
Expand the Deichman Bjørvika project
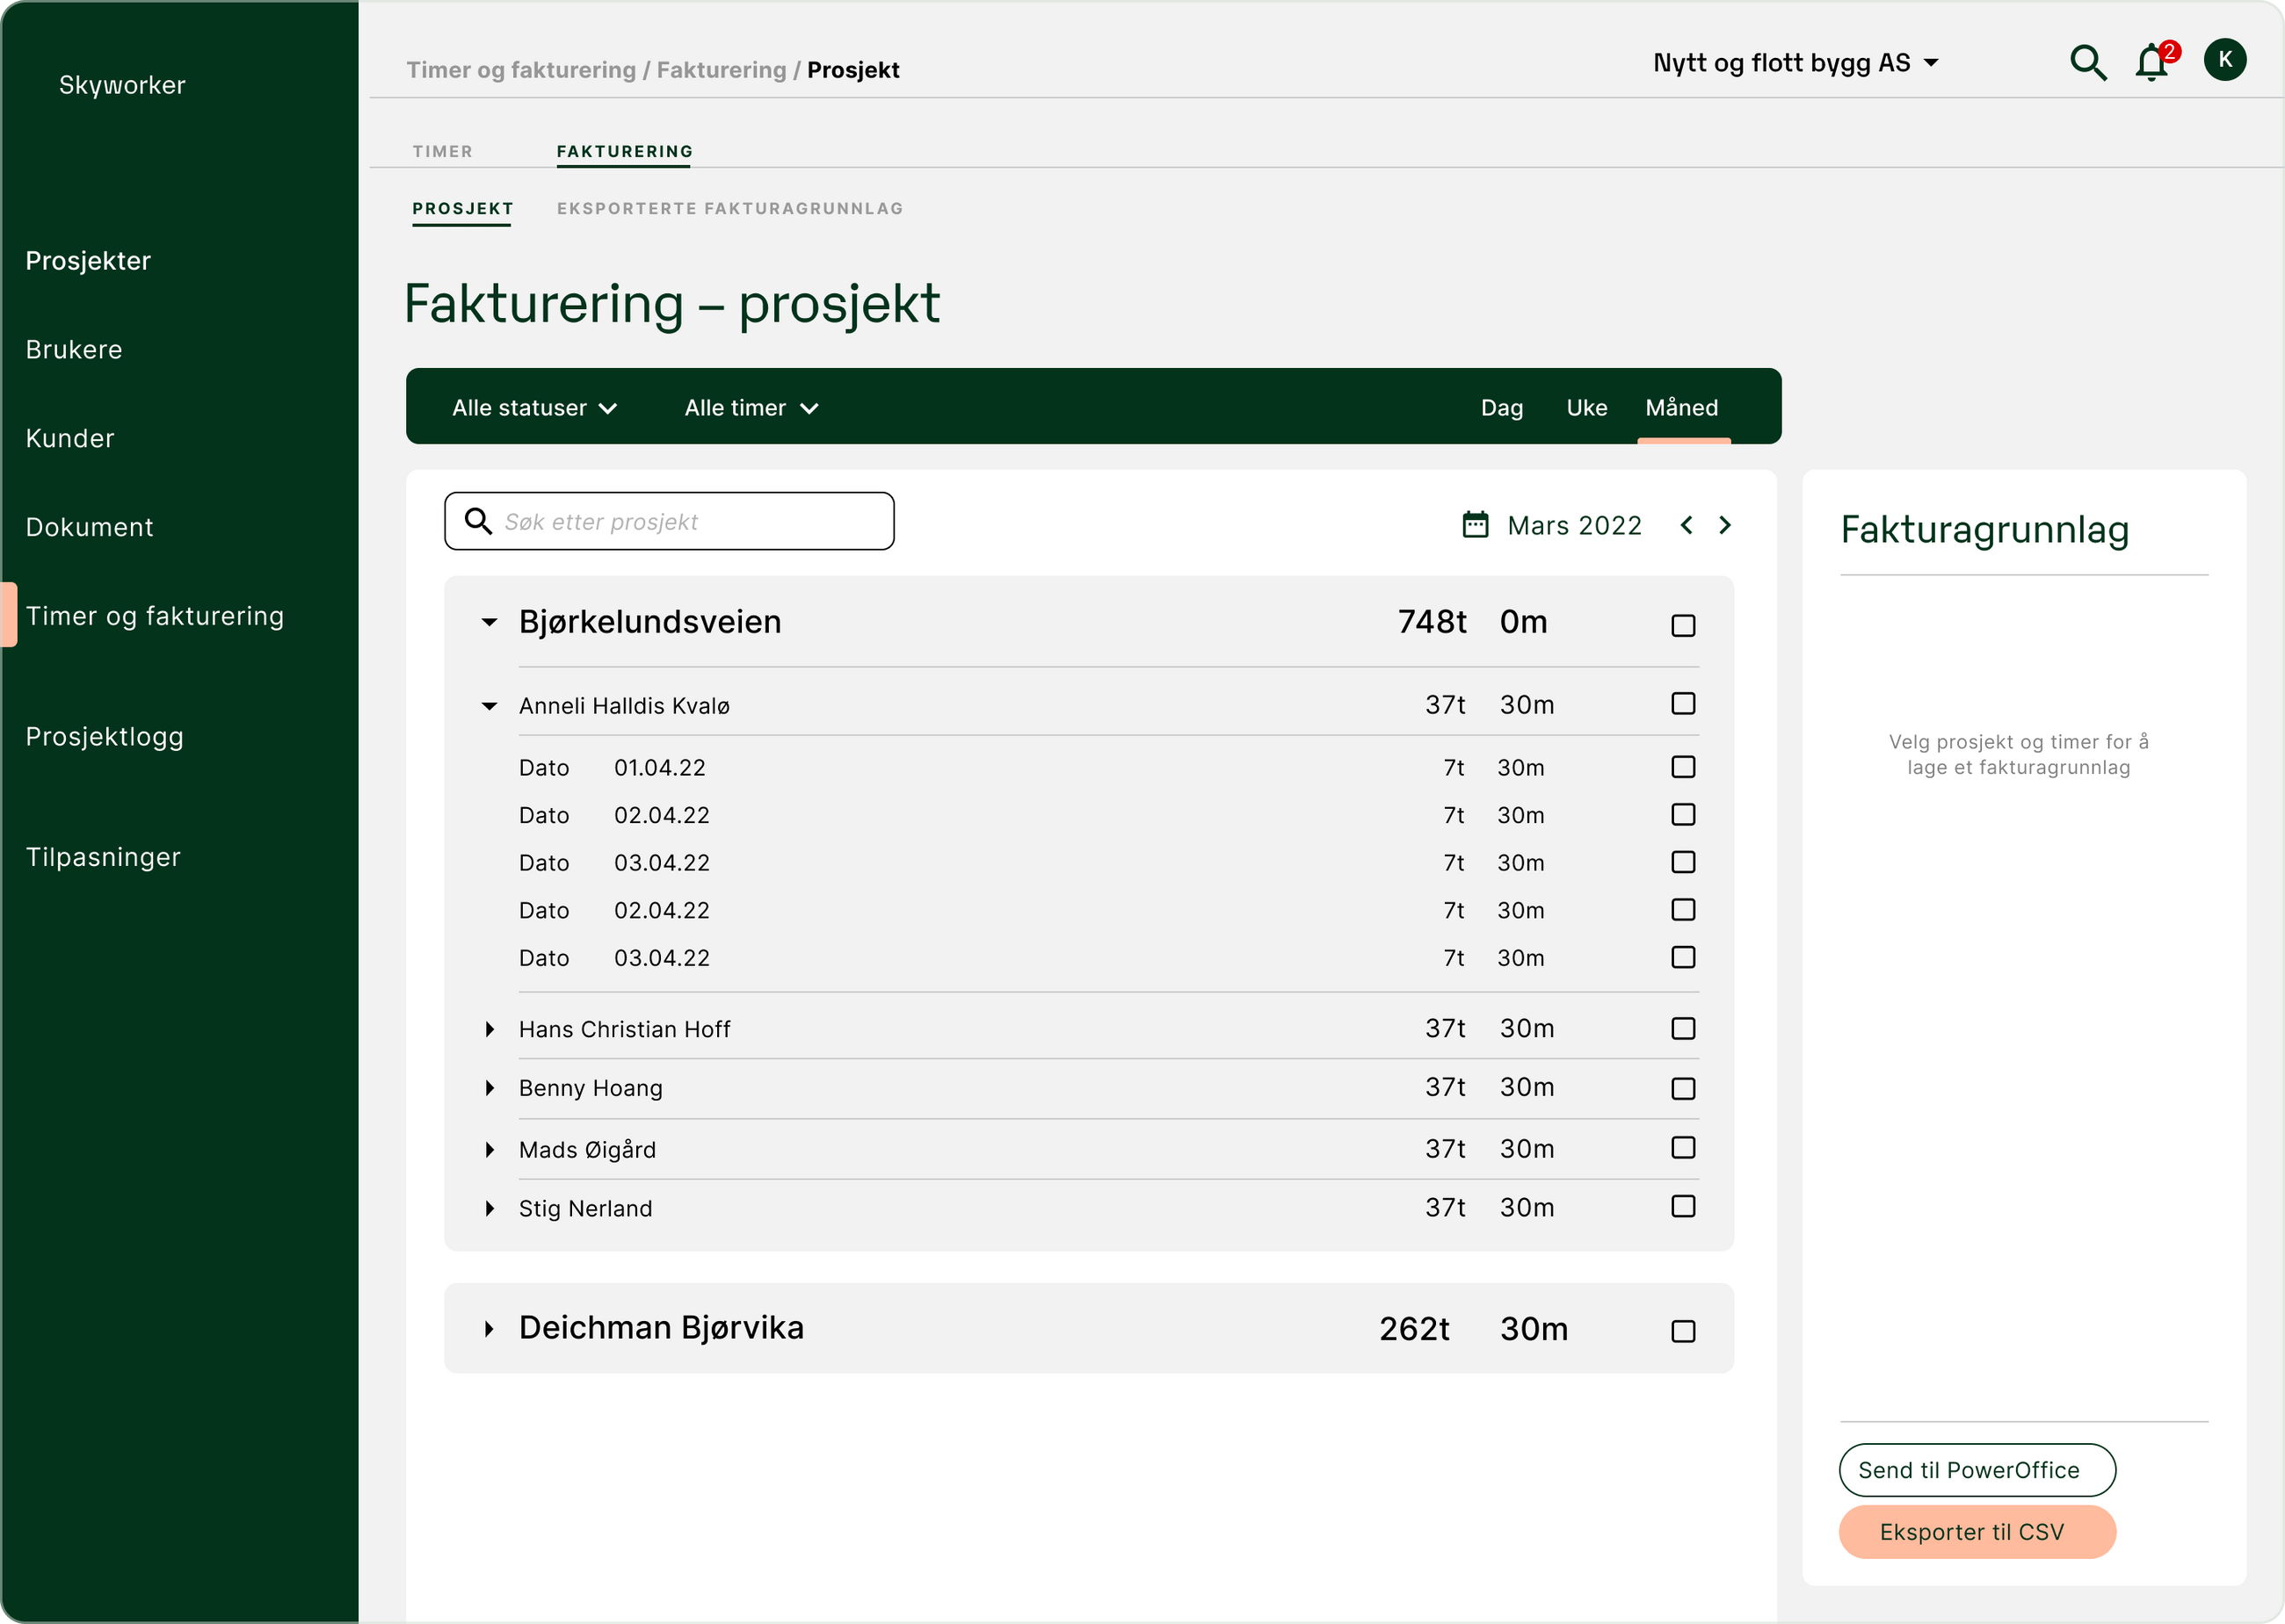[490, 1329]
